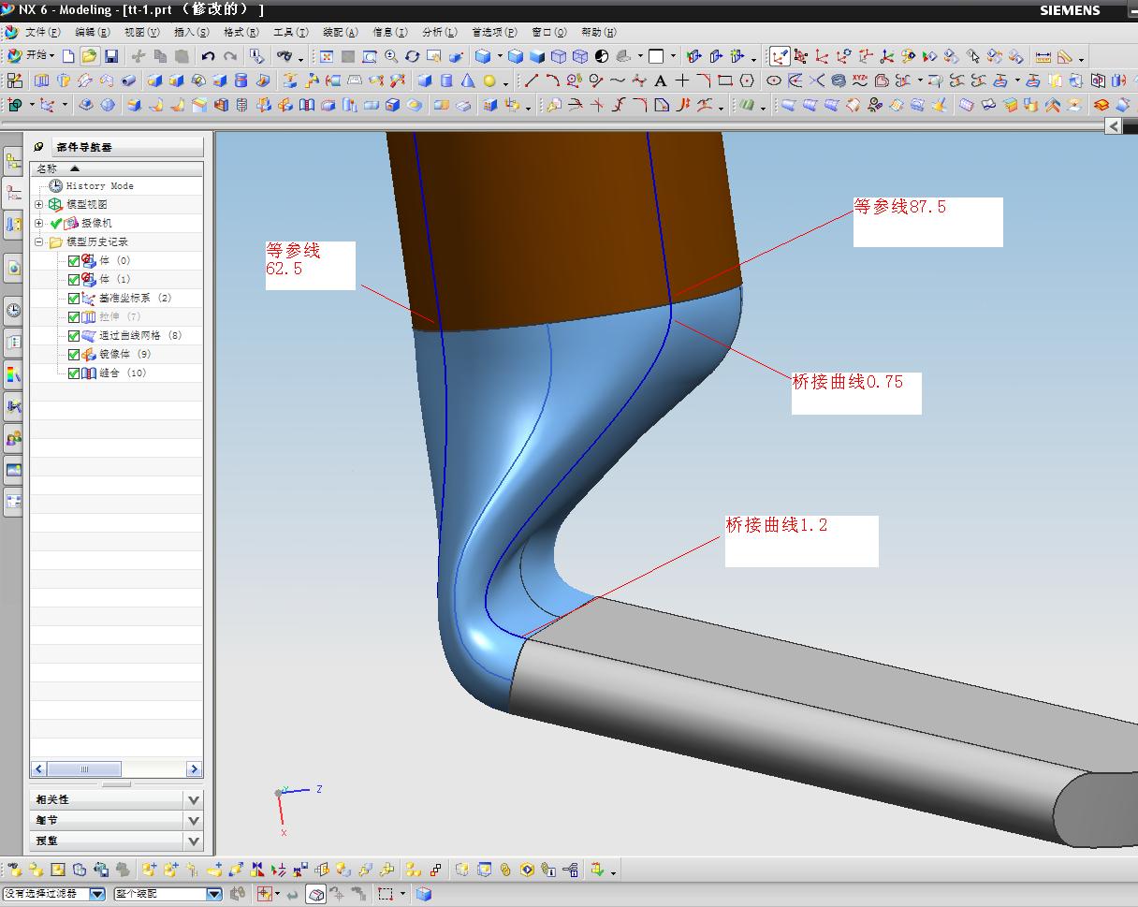Image resolution: width=1138 pixels, height=907 pixels.
Task: Select the Text tool letter A icon
Action: (661, 81)
